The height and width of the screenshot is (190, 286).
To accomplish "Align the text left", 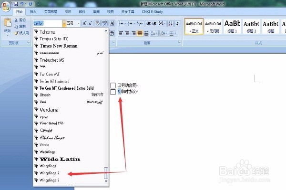I will coord(121,33).
